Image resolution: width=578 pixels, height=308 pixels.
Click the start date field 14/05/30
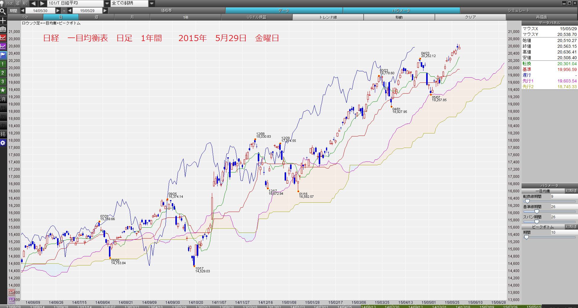pyautogui.click(x=40, y=11)
